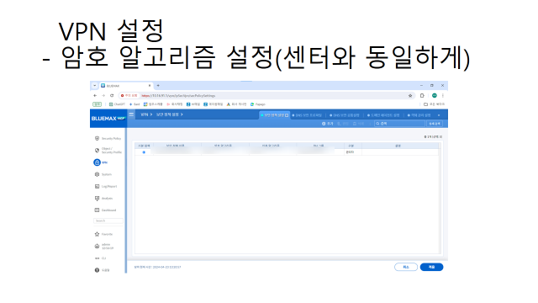538x303 pixels.
Task: Open the Favorite star menu
Action: [x=103, y=234]
